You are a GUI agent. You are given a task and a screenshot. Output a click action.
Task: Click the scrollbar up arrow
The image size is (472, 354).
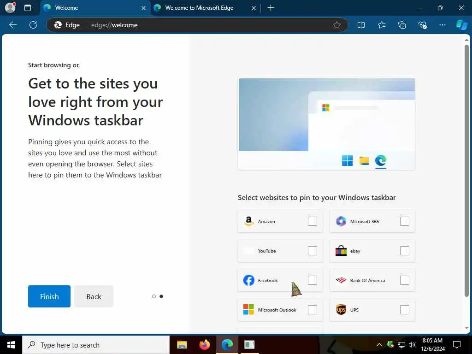(466, 40)
